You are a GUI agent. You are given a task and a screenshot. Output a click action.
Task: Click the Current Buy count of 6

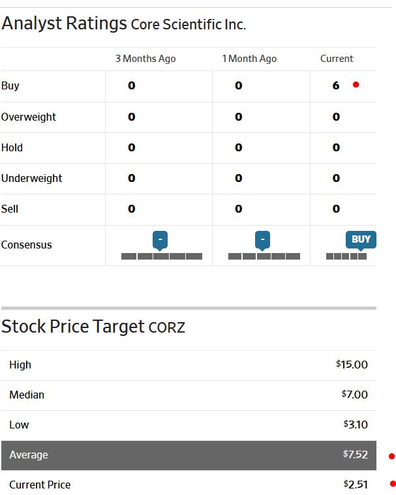point(336,85)
